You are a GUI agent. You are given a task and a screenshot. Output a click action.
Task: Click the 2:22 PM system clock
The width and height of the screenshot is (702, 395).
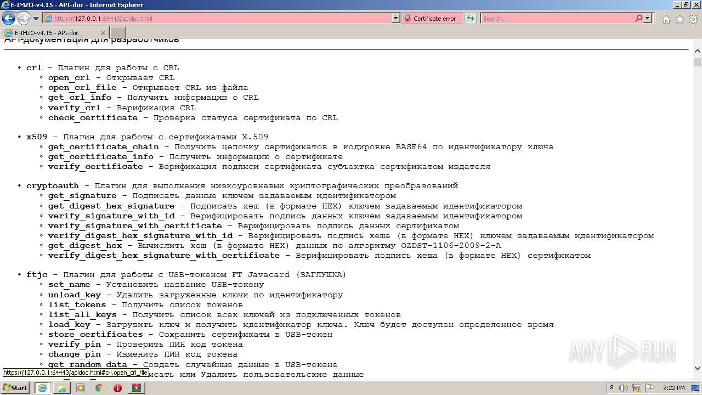674,388
